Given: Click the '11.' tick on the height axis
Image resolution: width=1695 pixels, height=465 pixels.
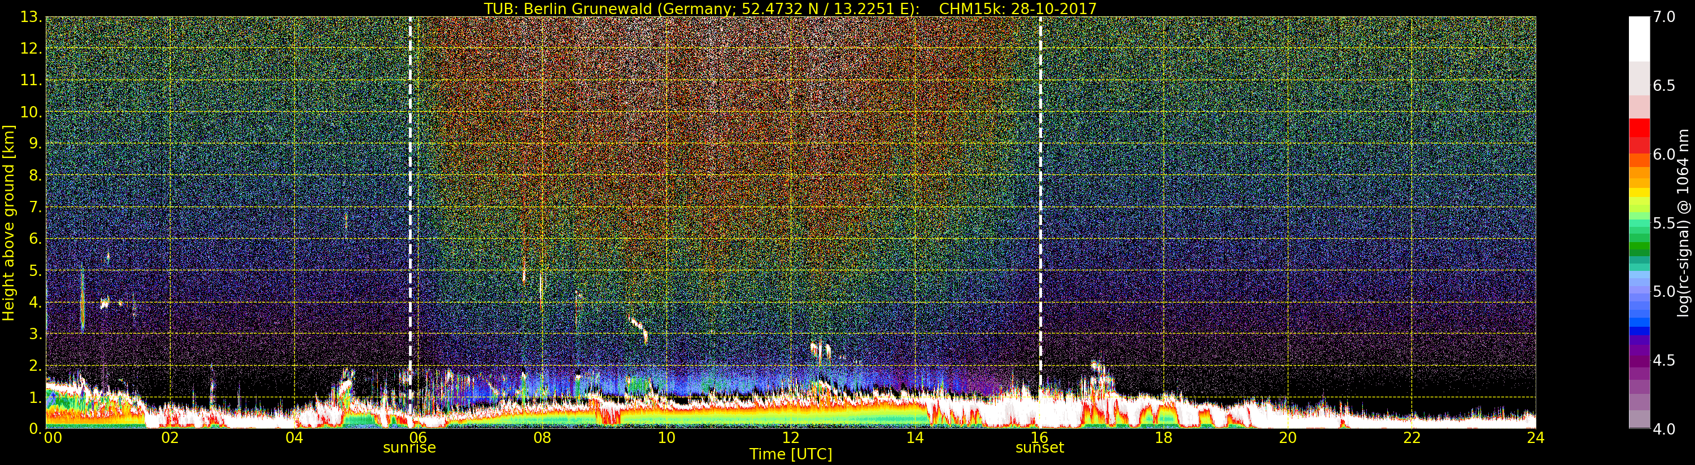Looking at the screenshot, I should pos(31,80).
